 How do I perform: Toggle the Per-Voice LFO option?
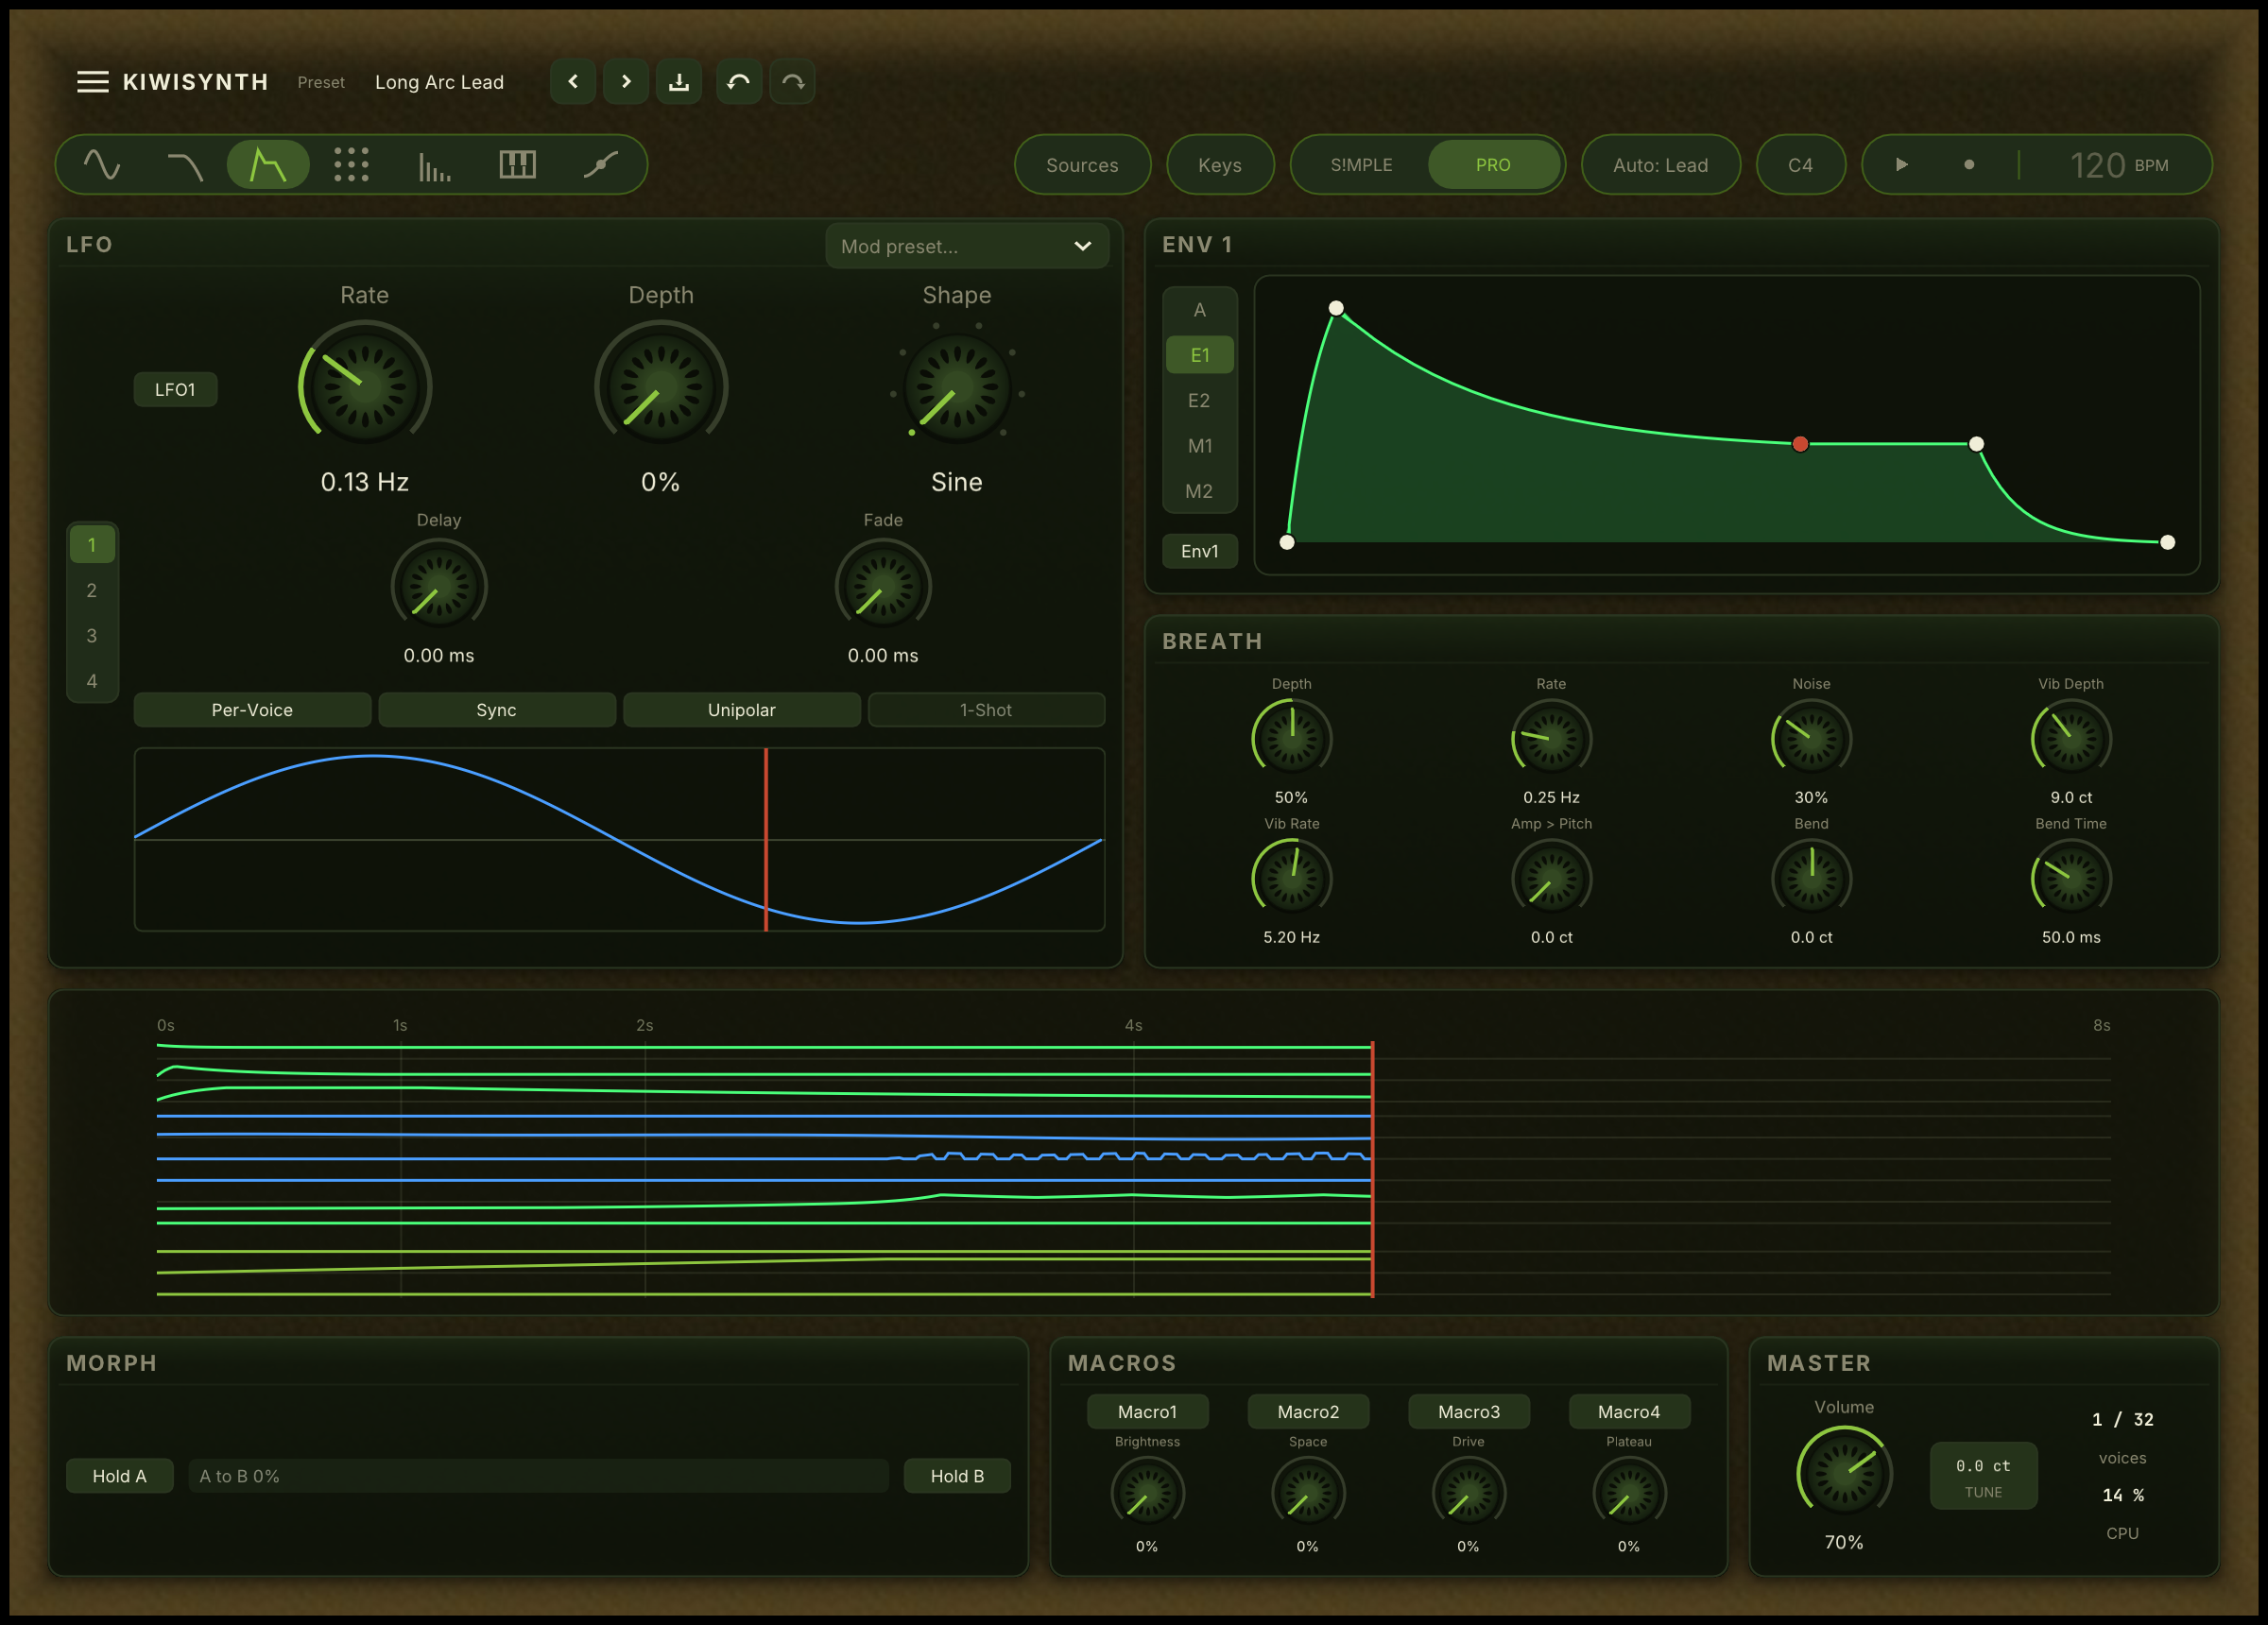click(x=252, y=710)
